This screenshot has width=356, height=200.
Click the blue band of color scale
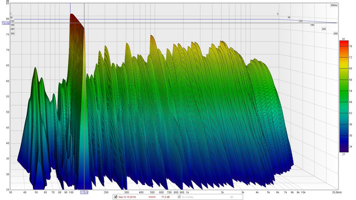[x=344, y=136]
